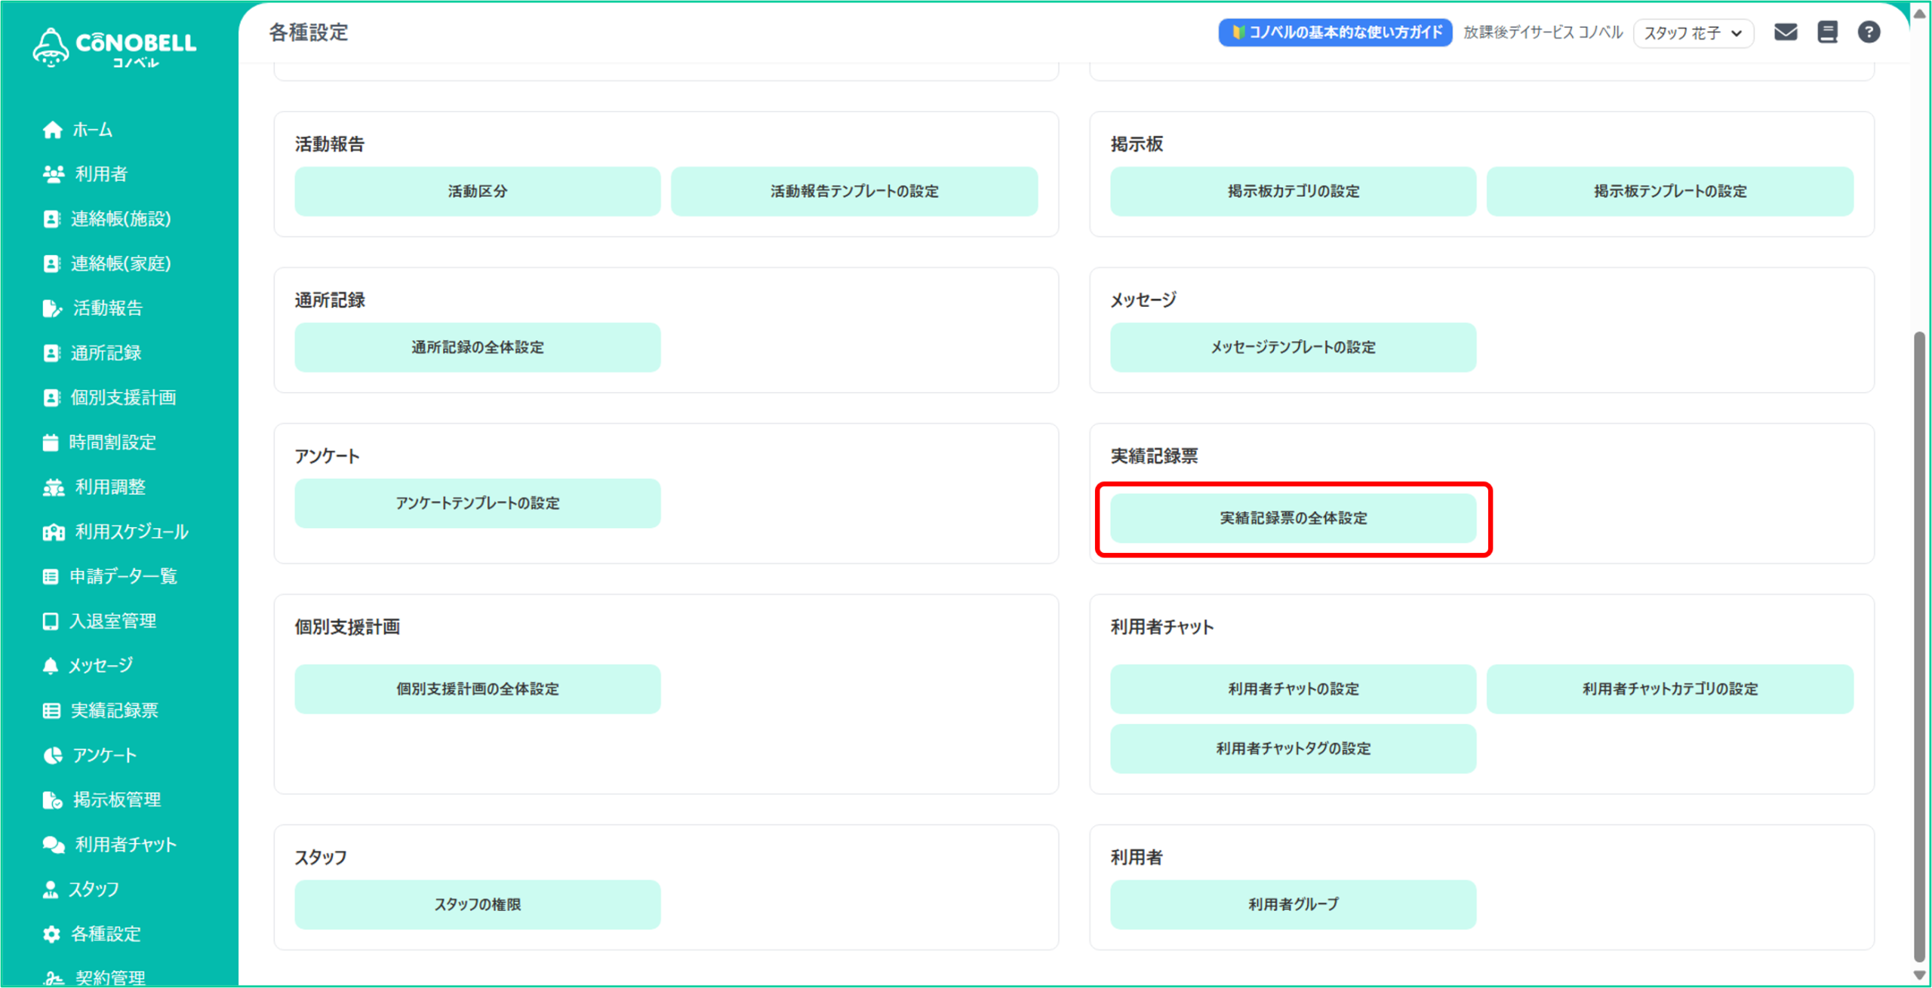Go to 個別支援計画 in the sidebar

tap(123, 397)
